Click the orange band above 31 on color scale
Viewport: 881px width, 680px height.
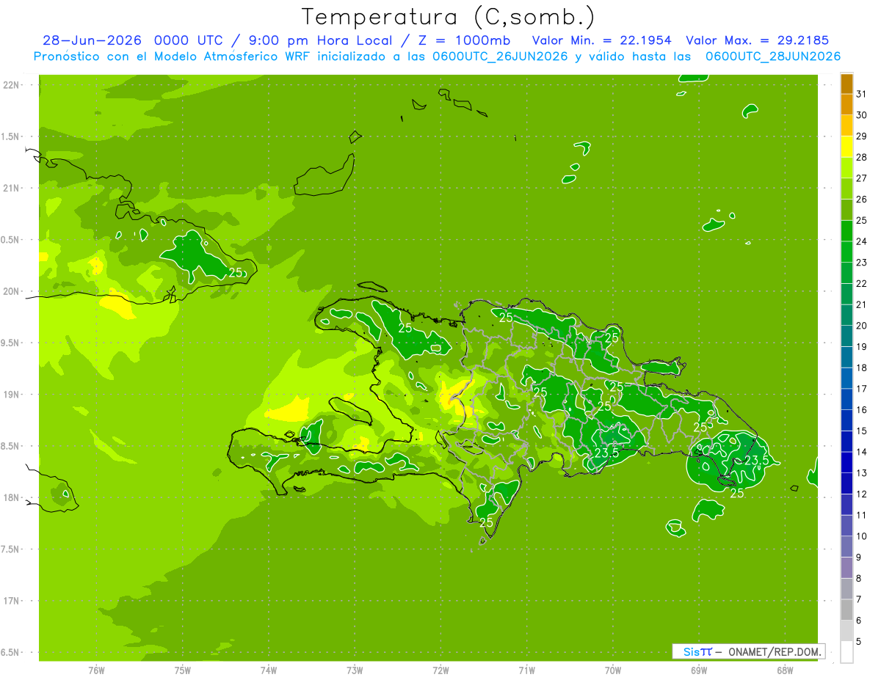(846, 84)
